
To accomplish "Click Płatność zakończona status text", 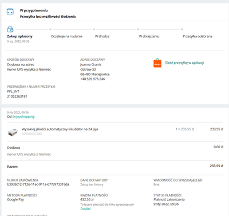I will point(169,199).
